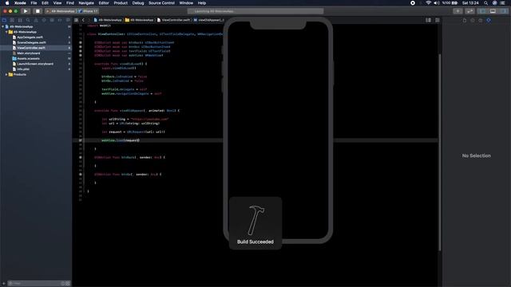Collapse the 49-WebviewApp project root
Viewport: 511px width, 287px height.
[x=3, y=26]
